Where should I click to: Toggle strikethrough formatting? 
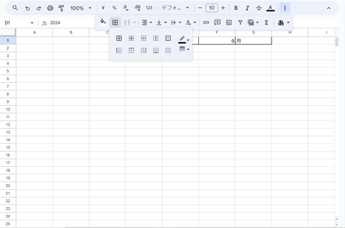(259, 8)
